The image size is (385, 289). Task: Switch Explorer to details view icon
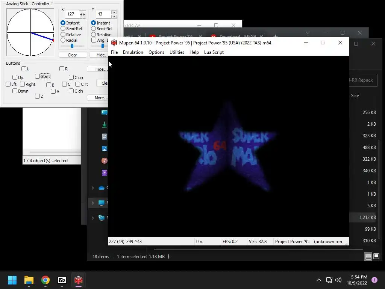pyautogui.click(x=368, y=257)
